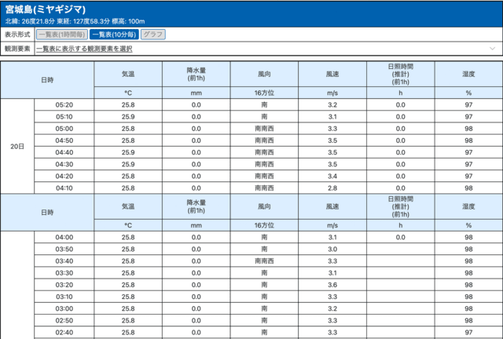
Task: Click the first 日時 header cell
Action: [47, 80]
